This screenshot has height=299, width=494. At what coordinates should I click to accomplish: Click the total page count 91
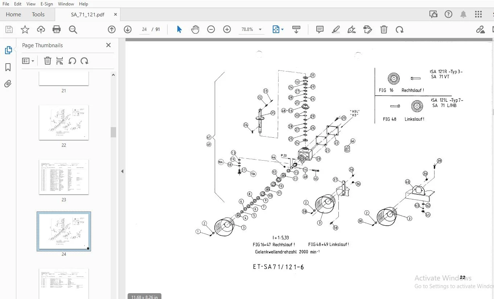pyautogui.click(x=158, y=30)
